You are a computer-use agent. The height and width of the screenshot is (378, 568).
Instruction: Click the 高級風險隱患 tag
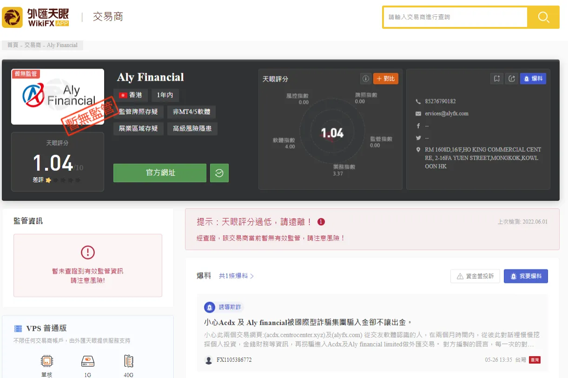pos(192,128)
